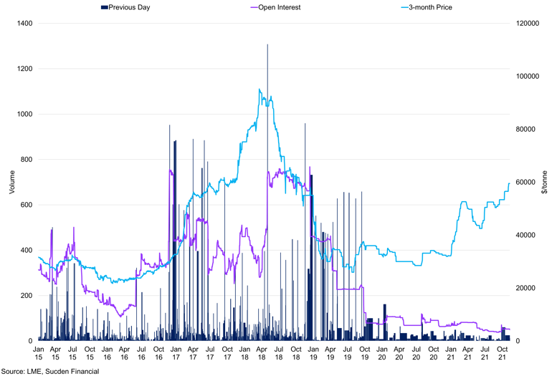The height and width of the screenshot is (376, 552).
Task: Click the 60000 tick on the price axis
Action: tap(527, 183)
